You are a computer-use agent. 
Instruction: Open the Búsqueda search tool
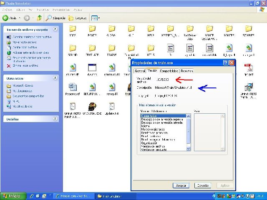point(56,18)
